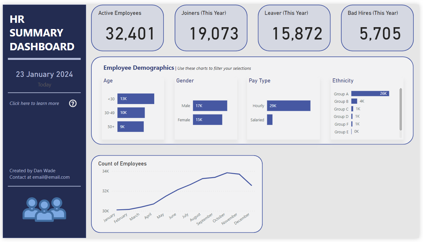Screen dimensions: 423x242
Task: Filter by the 30-49 age bar
Action: pyautogui.click(x=131, y=113)
